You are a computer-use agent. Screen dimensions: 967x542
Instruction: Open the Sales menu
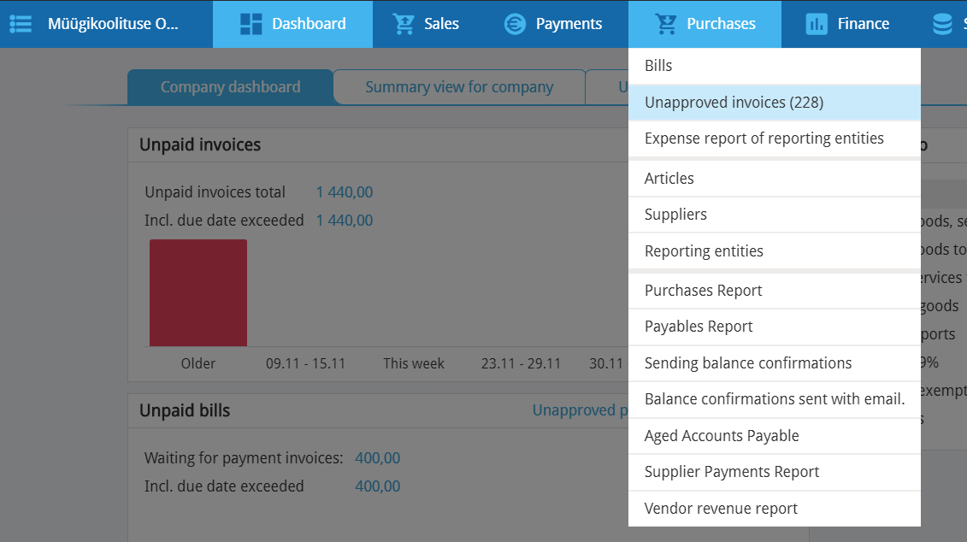pos(426,24)
